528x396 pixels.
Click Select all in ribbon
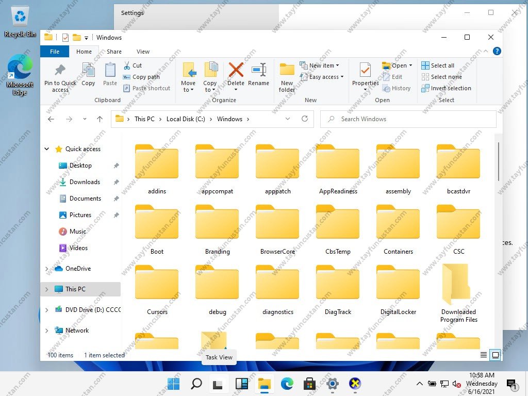tap(438, 65)
